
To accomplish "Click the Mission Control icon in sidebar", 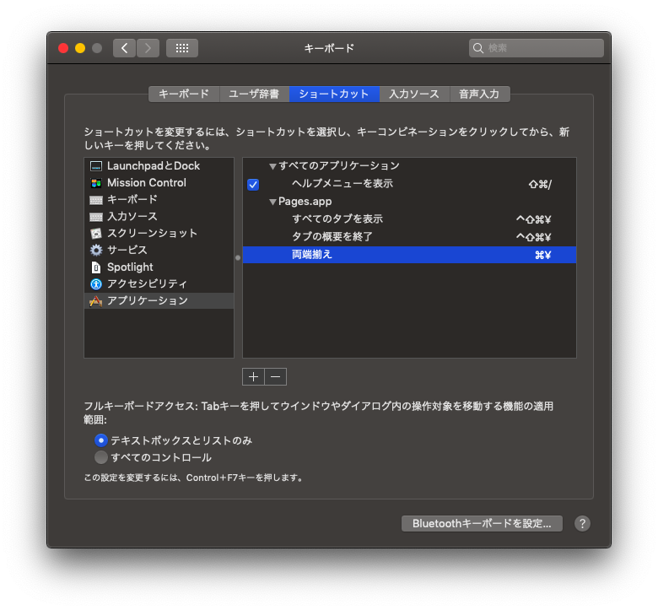I will tap(95, 183).
